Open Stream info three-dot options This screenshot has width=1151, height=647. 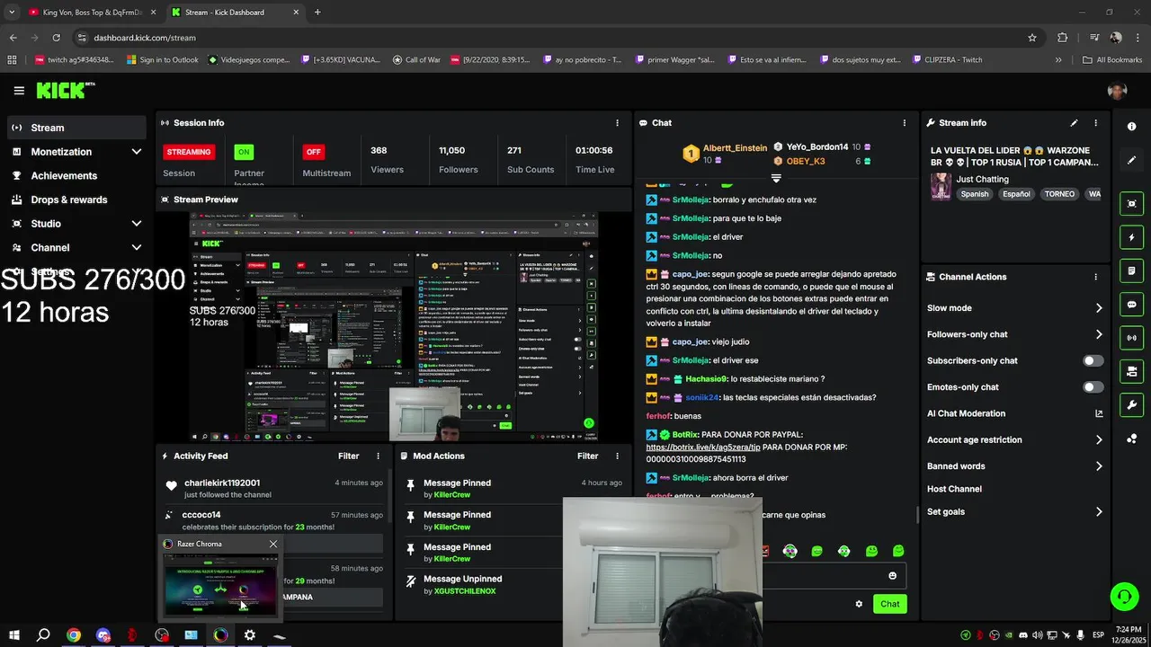click(x=1095, y=123)
